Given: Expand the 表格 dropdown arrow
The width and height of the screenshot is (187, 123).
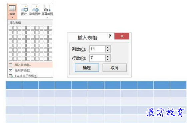Looking at the screenshot, I should click(12, 17).
